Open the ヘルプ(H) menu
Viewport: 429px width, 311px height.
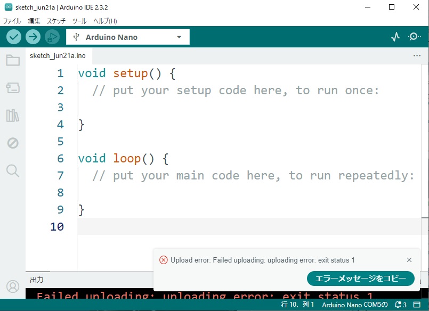pos(105,21)
